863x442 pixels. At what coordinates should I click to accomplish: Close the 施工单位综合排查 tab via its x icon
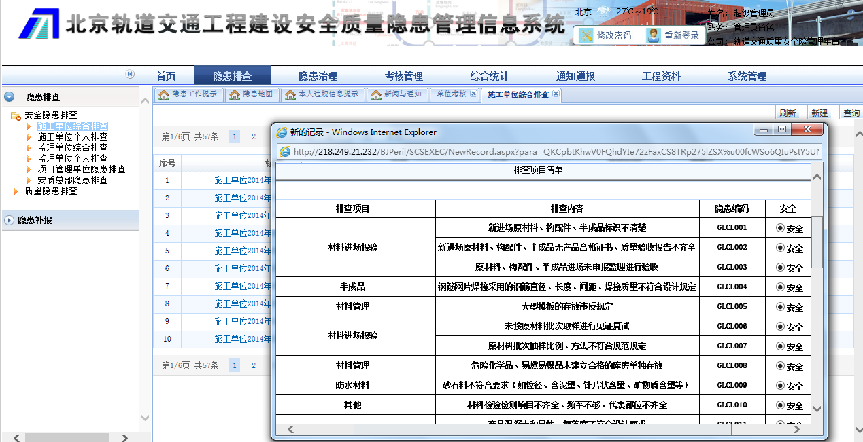click(x=556, y=94)
